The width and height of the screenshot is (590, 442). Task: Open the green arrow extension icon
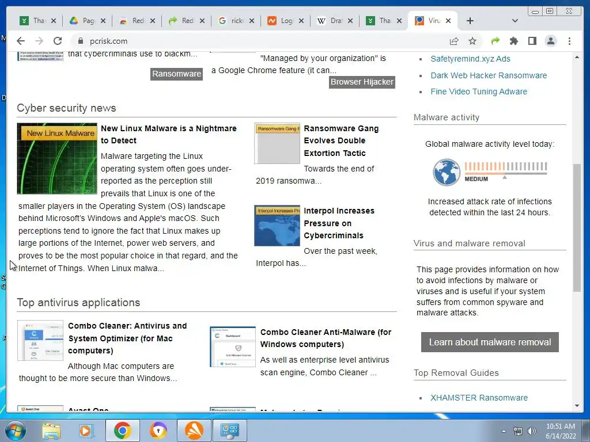(495, 41)
